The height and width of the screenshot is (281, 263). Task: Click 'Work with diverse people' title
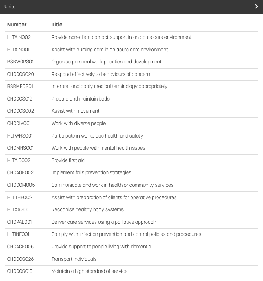78,124
